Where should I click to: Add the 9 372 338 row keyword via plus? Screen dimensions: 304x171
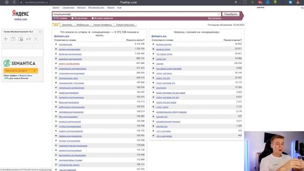[x=56, y=44]
